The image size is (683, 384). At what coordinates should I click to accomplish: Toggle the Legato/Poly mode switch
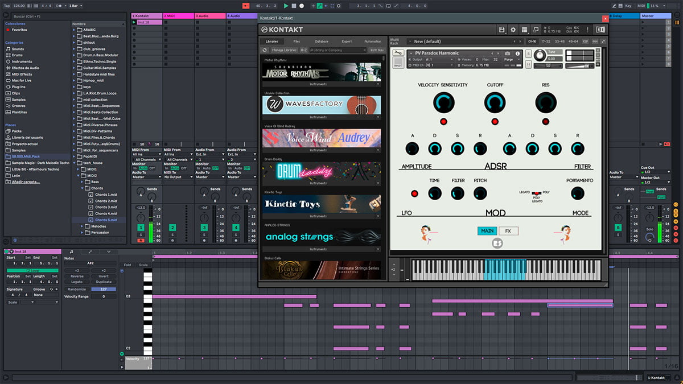537,193
